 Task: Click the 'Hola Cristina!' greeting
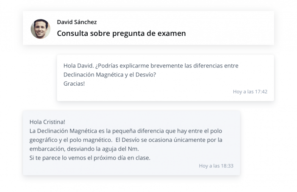(47, 122)
